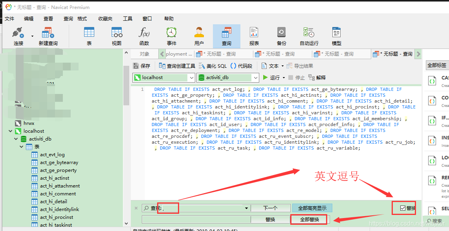The width and height of the screenshot is (449, 231).
Task: Select act_hi_comment table in tree
Action: point(58,193)
